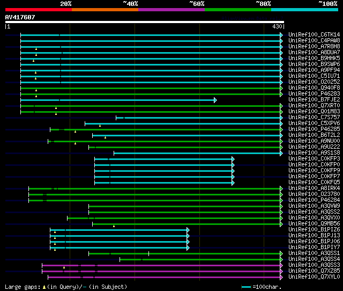Click the 430 end position label
This screenshot has width=343, height=291.
pyautogui.click(x=277, y=26)
